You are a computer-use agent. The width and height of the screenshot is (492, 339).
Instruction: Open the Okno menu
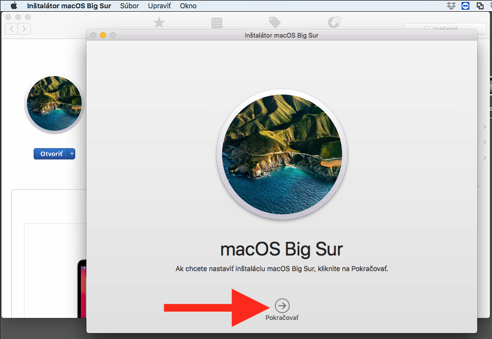click(x=188, y=6)
